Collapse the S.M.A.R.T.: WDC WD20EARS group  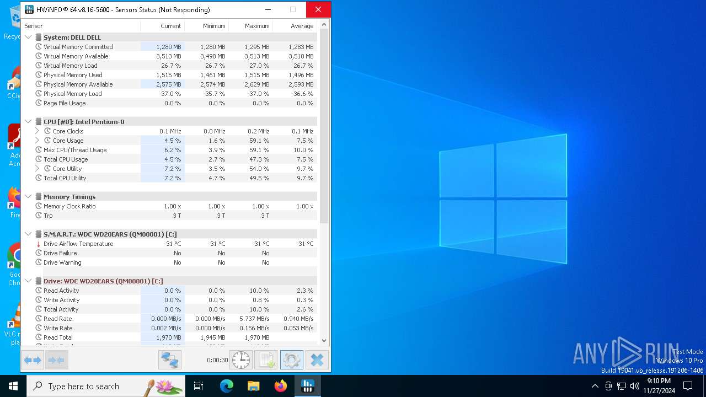29,234
